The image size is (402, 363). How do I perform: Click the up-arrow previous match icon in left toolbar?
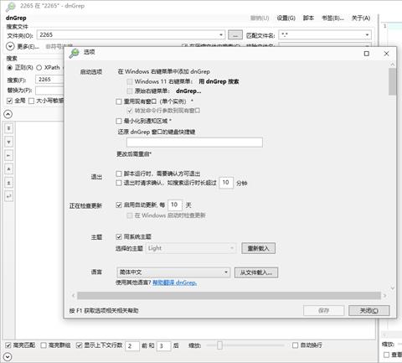(x=9, y=169)
